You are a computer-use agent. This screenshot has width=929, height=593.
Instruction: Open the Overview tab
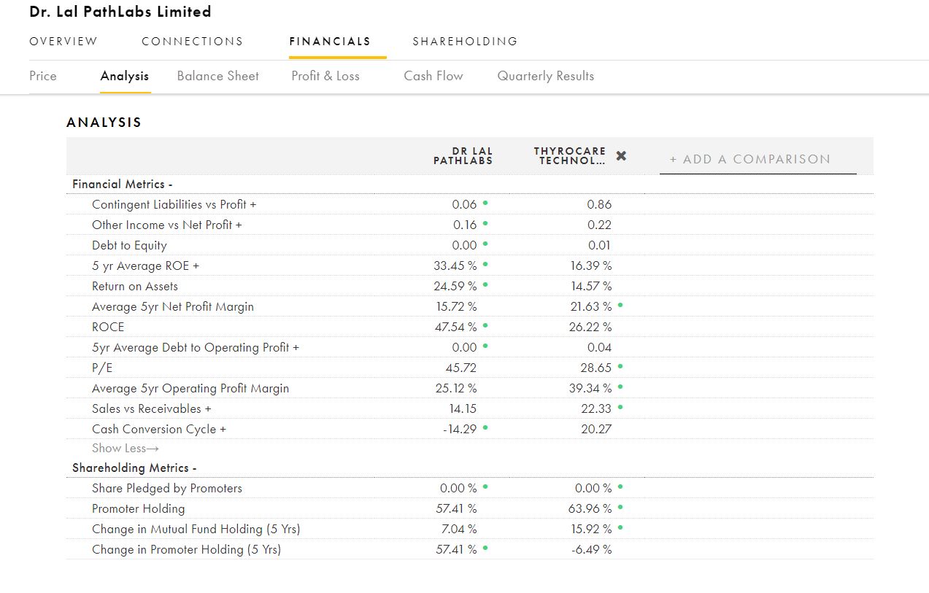click(63, 42)
